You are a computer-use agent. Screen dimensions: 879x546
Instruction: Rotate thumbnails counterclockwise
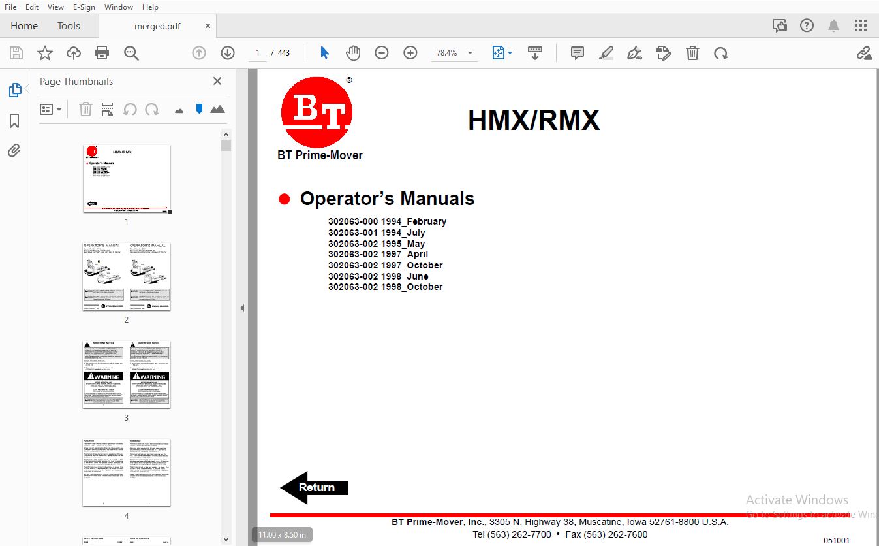[x=130, y=109]
